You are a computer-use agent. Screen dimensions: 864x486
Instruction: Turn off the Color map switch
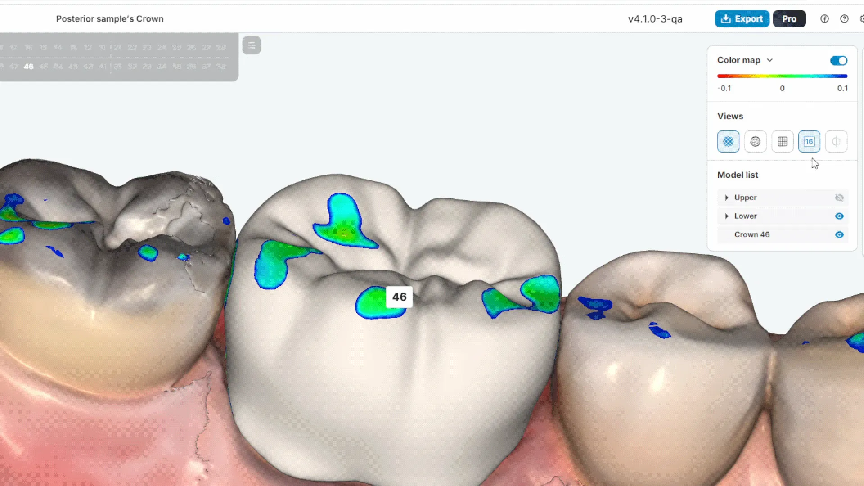click(x=839, y=60)
